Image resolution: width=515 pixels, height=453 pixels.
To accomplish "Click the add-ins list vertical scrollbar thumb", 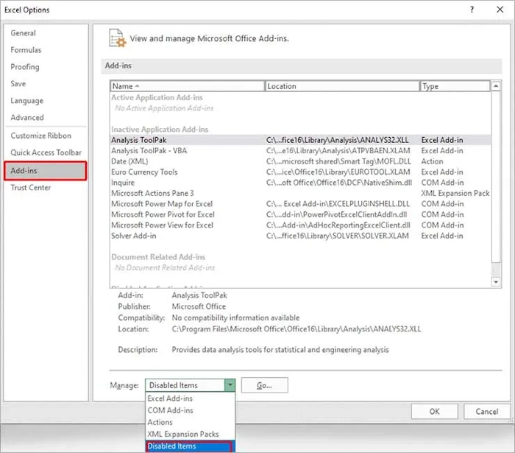I will click(x=496, y=177).
